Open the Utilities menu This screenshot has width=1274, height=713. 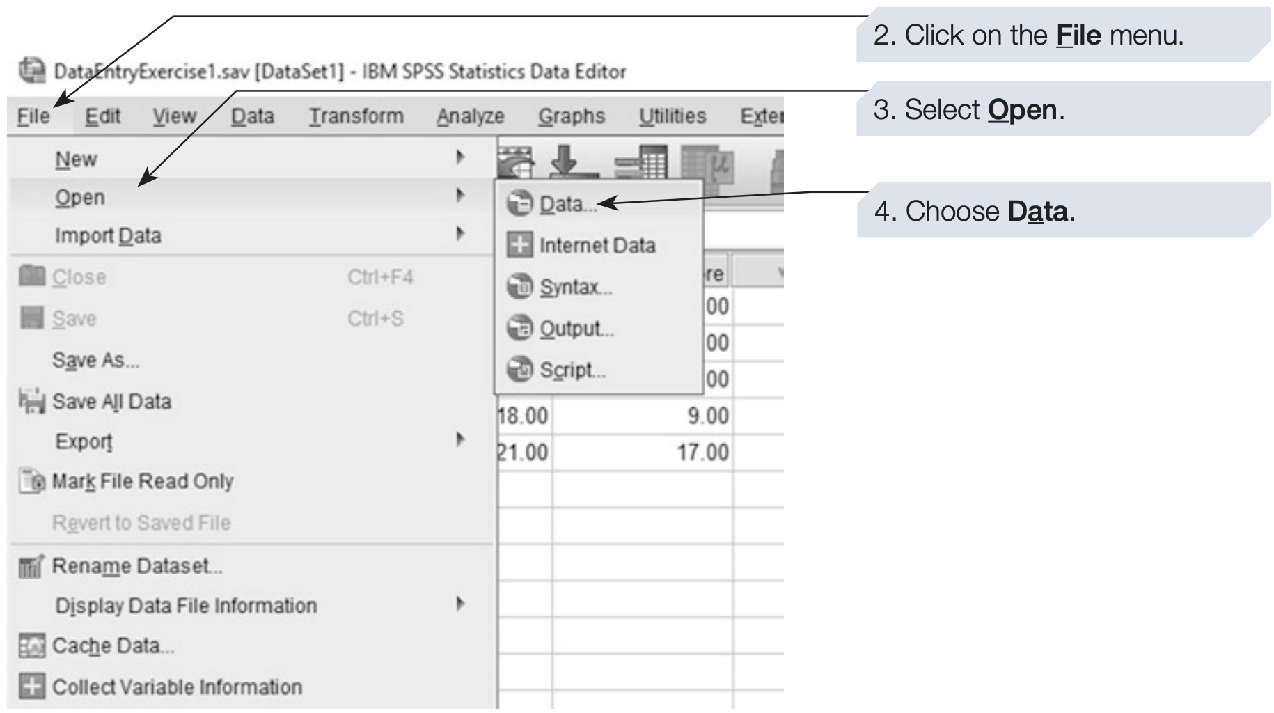(673, 116)
